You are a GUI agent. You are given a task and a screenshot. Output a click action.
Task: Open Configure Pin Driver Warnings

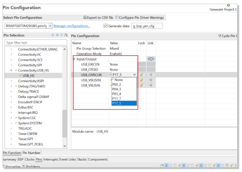click(x=139, y=17)
